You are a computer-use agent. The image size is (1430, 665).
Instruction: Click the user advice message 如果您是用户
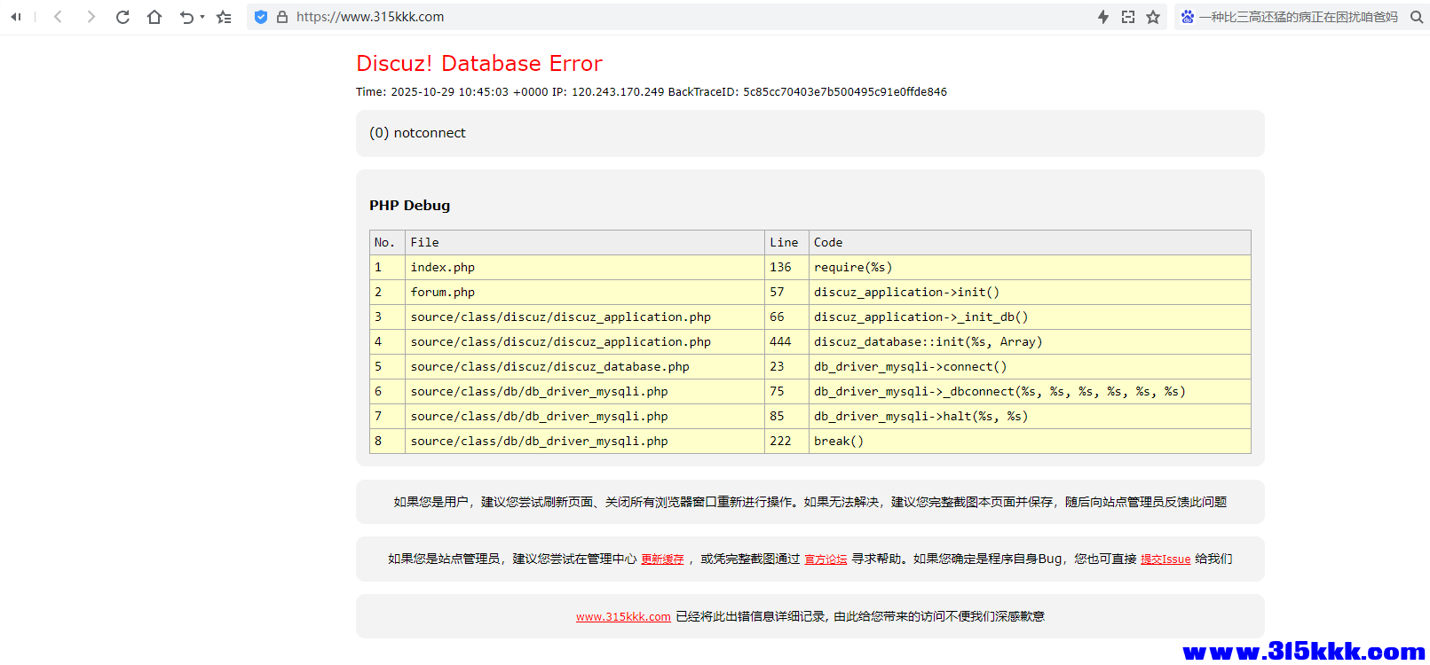810,503
